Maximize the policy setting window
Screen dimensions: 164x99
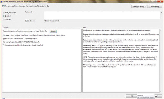click(155, 1)
